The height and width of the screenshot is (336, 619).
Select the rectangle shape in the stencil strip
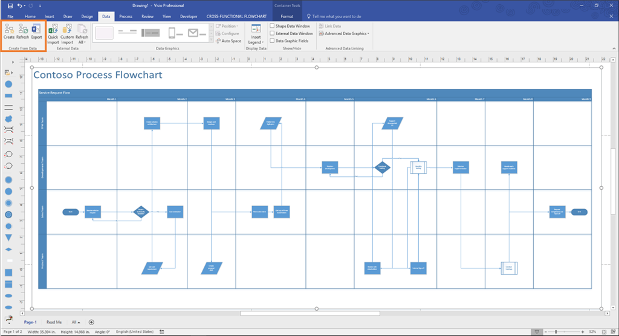pyautogui.click(x=8, y=96)
